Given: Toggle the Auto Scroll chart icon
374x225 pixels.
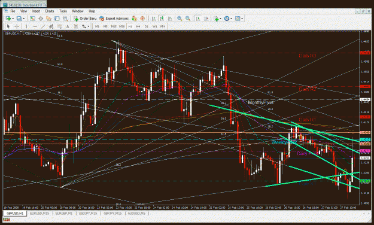Looking at the screenshot, I should 198,19.
